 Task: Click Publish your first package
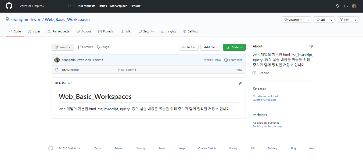click(x=267, y=127)
